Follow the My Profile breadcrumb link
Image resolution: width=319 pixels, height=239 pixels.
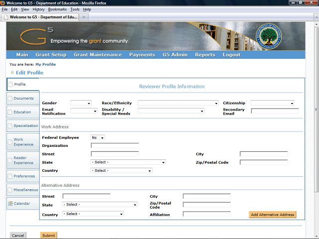pos(45,64)
